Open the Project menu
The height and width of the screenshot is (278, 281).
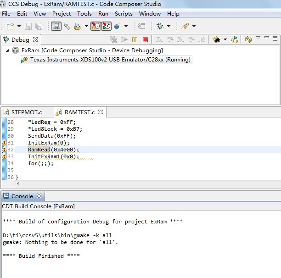tap(62, 14)
